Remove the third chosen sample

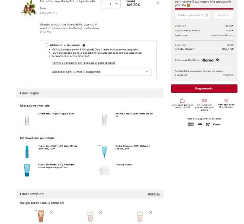[x=150, y=212]
